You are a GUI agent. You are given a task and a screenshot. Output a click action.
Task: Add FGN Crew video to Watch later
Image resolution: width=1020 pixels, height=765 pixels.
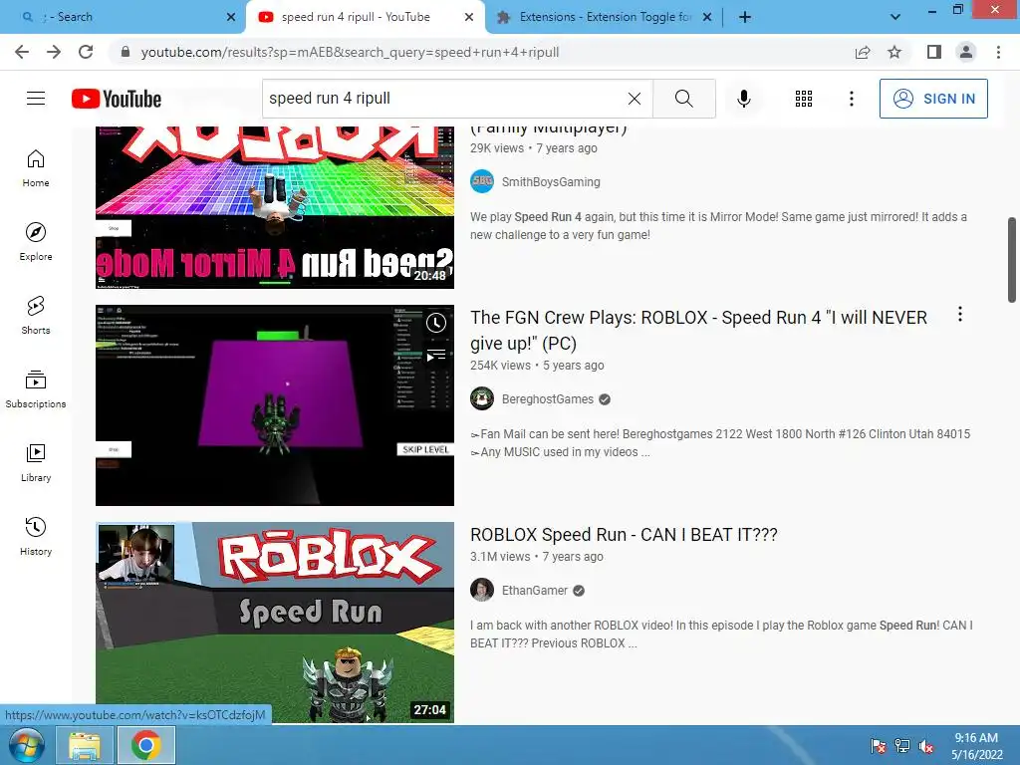coord(436,323)
